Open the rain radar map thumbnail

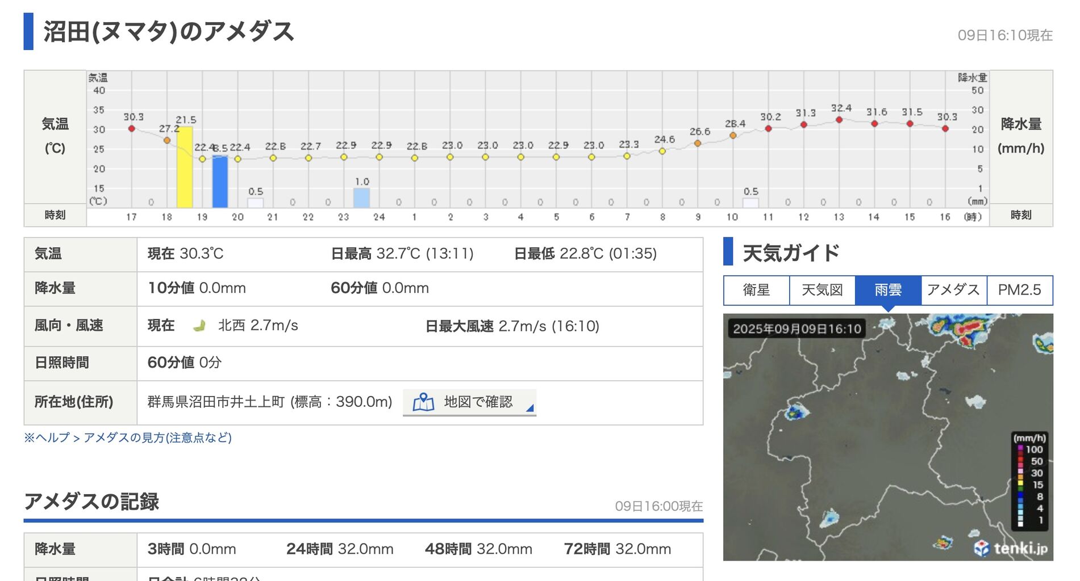pyautogui.click(x=888, y=437)
